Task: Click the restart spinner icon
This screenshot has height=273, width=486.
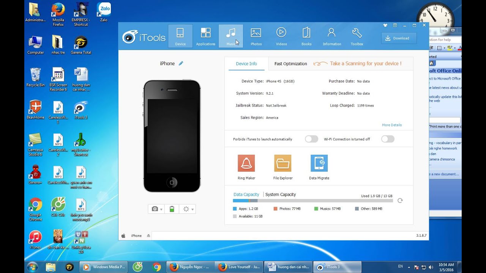Action: tap(186, 209)
